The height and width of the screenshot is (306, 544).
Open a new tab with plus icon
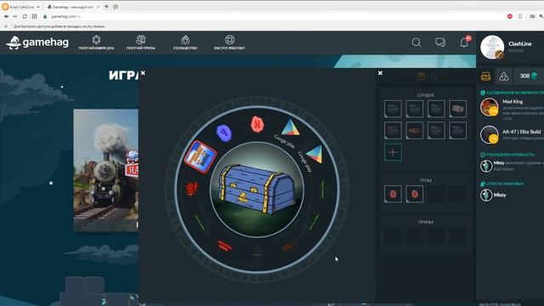[106, 7]
